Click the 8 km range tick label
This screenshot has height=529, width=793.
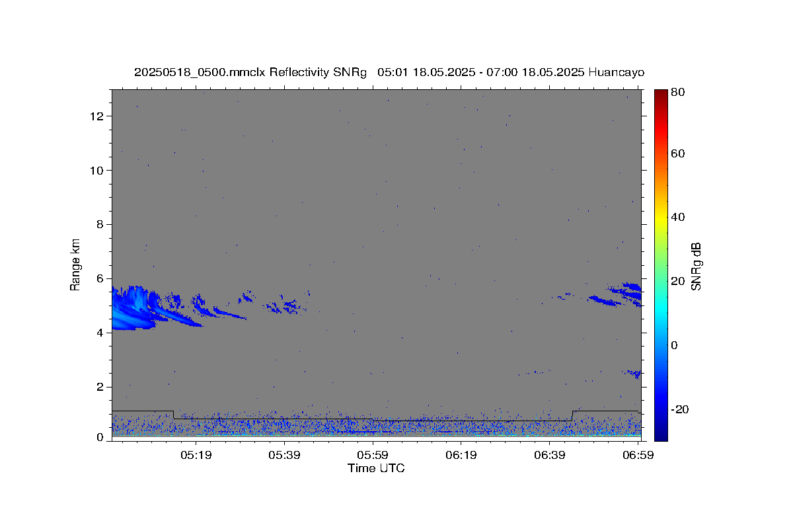101,225
